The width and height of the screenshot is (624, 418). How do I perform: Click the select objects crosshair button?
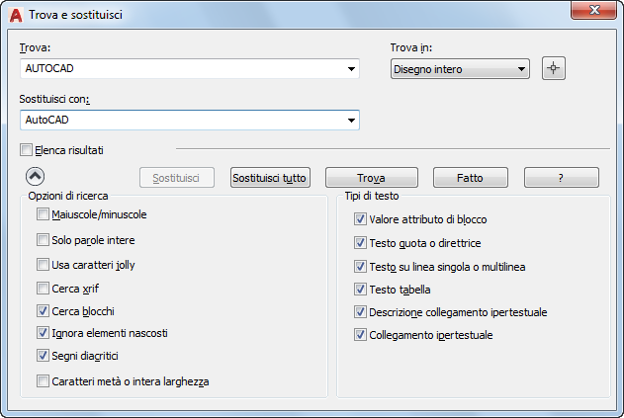[553, 68]
